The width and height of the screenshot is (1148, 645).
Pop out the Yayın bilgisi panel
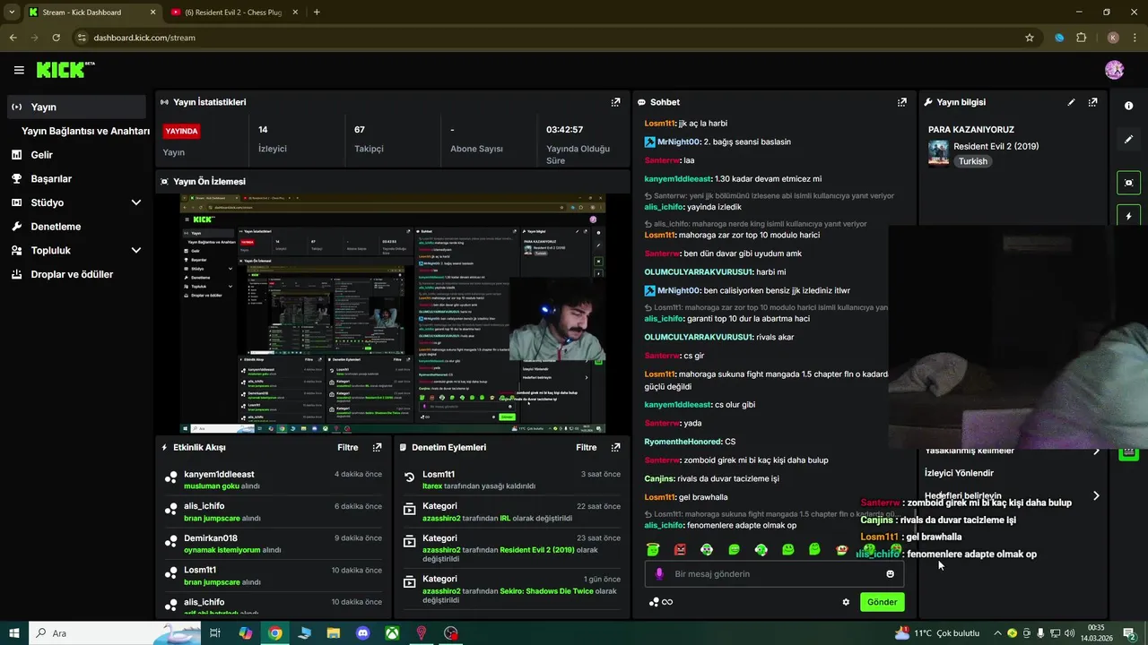(x=1092, y=102)
